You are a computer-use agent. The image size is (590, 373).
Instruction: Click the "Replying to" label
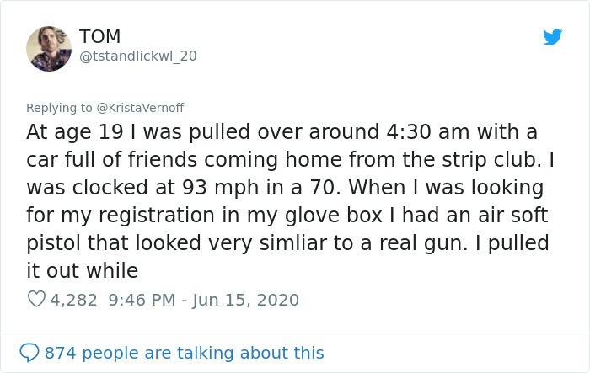(x=59, y=108)
